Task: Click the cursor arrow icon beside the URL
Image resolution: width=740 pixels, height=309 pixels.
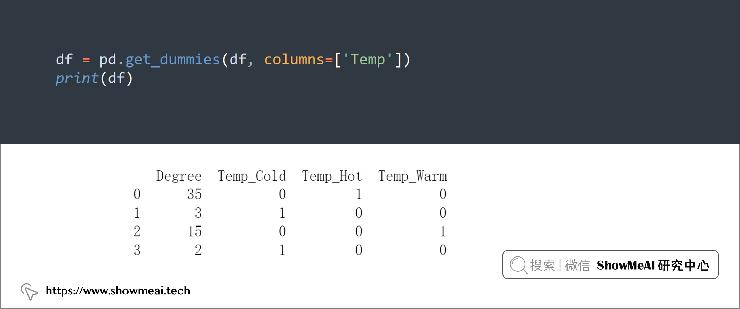Action: pyautogui.click(x=29, y=292)
